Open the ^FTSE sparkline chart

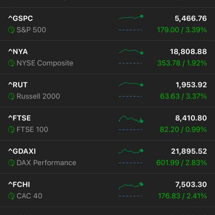pyautogui.click(x=131, y=119)
